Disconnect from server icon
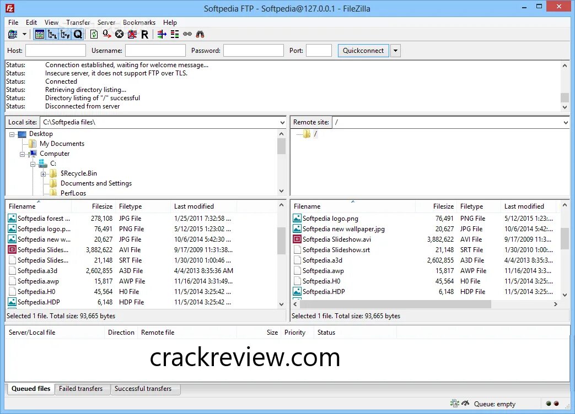This screenshot has height=414, width=575. (132, 35)
